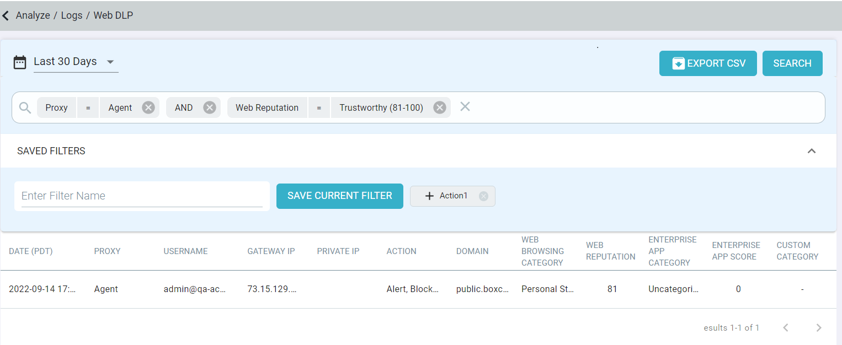
Task: Delete the saved Action1 filter
Action: point(483,196)
